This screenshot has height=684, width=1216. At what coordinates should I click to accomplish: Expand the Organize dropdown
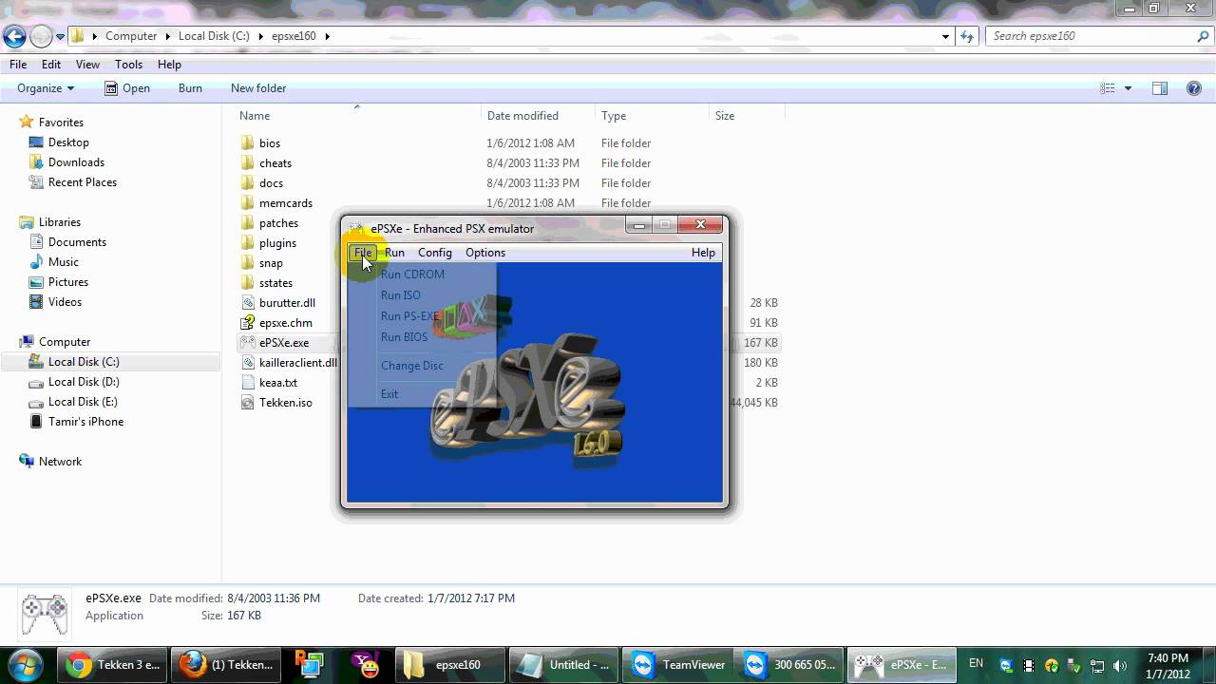pos(46,88)
